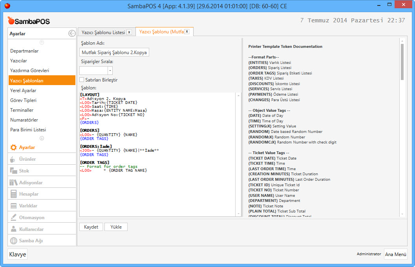Collapse sidebar with the back arrow icon
This screenshot has width=415, height=267.
coord(71,34)
